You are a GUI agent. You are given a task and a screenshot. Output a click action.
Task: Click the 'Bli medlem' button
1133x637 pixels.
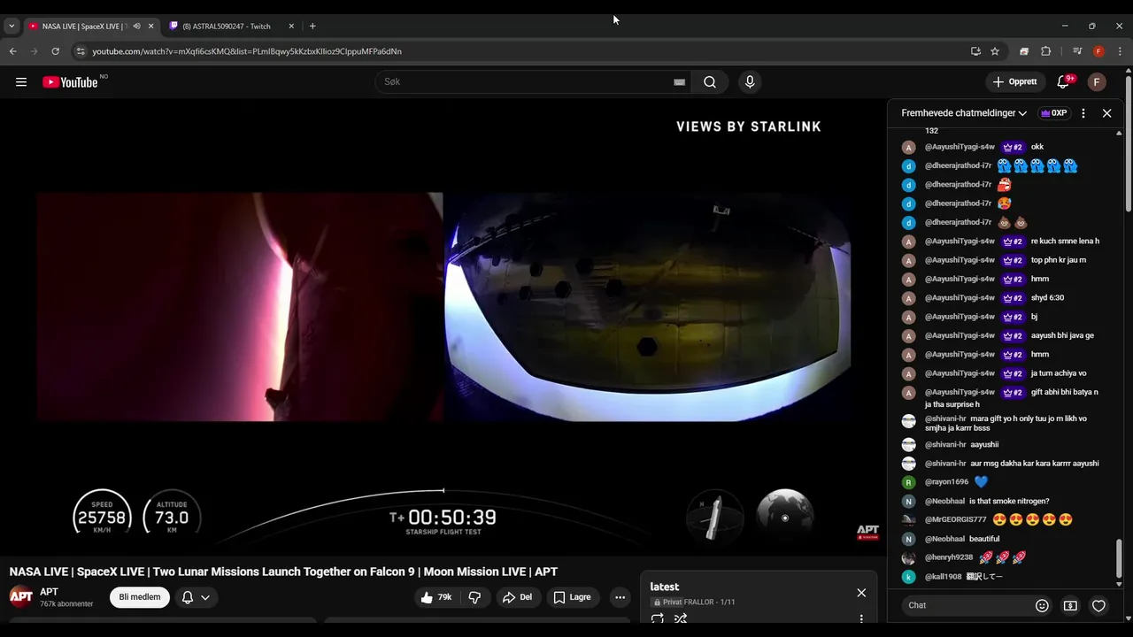pos(140,597)
